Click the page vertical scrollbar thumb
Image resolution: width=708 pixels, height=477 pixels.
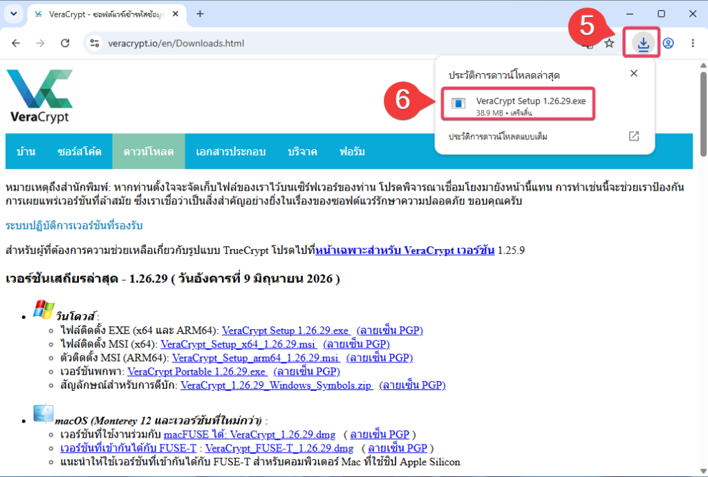[x=703, y=114]
